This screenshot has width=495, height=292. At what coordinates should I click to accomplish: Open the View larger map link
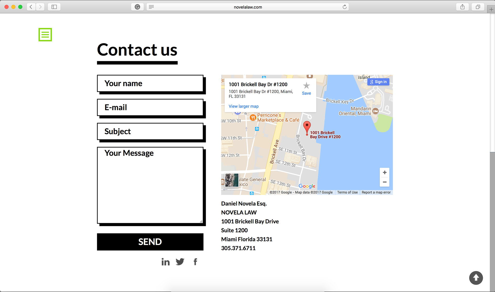pos(243,106)
